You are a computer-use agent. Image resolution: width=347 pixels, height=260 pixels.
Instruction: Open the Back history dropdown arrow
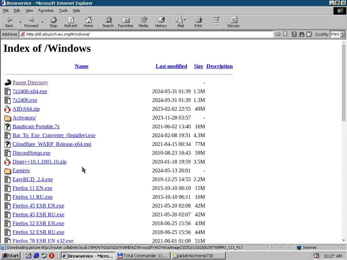click(20, 22)
